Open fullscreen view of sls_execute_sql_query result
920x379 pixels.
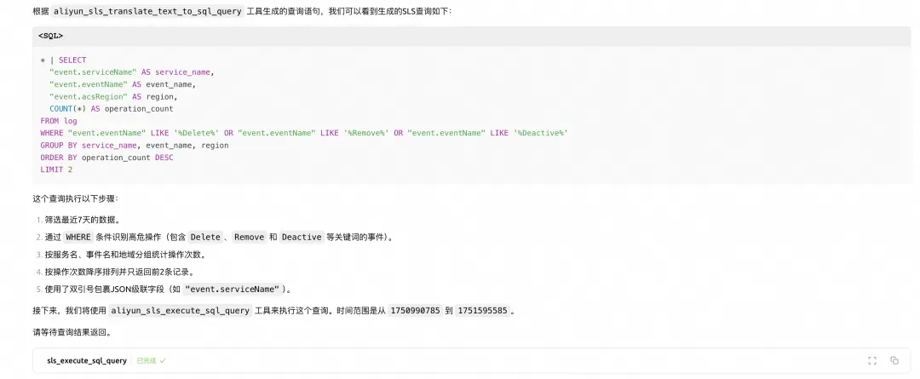(872, 361)
